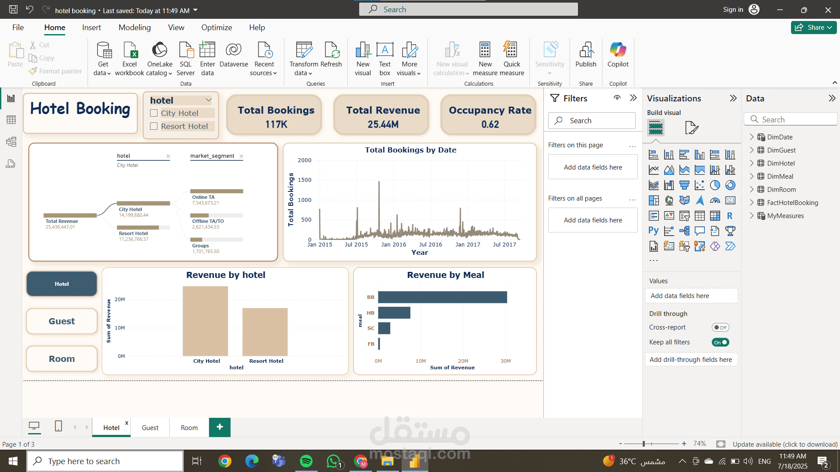840x472 pixels.
Task: Go to the Guest page tab
Action: pos(150,427)
